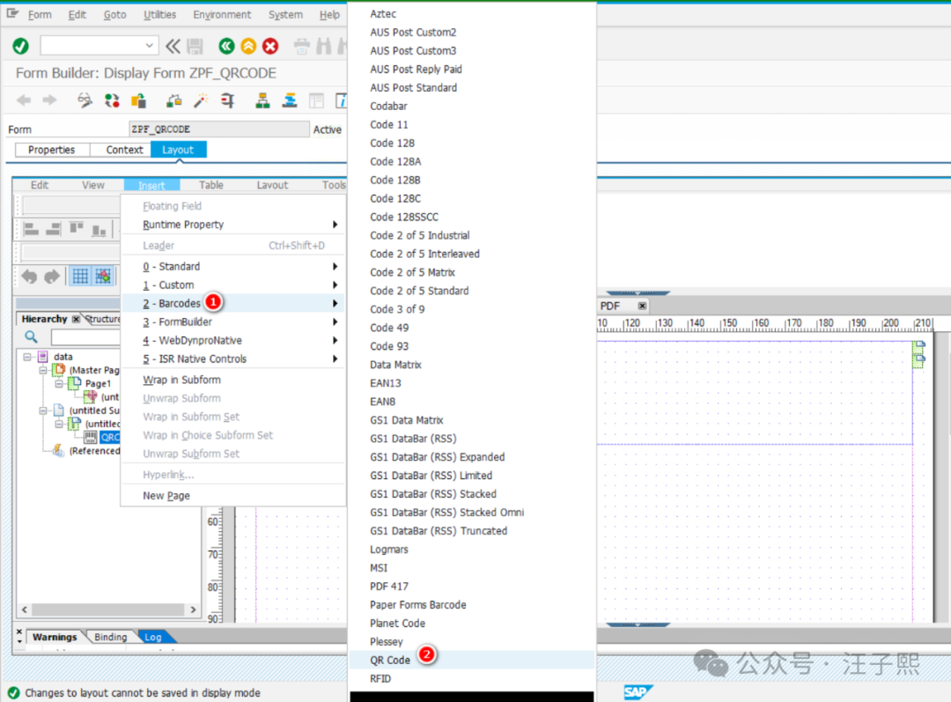
Task: Click the Undo arrow in layout toolbar
Action: tap(29, 277)
